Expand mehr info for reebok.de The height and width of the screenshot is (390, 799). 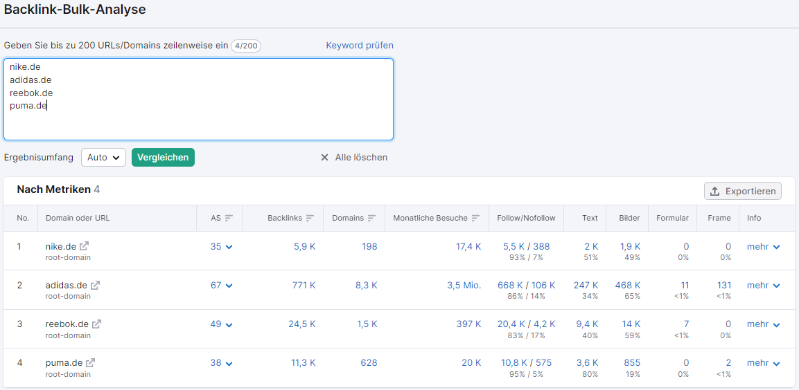[764, 324]
